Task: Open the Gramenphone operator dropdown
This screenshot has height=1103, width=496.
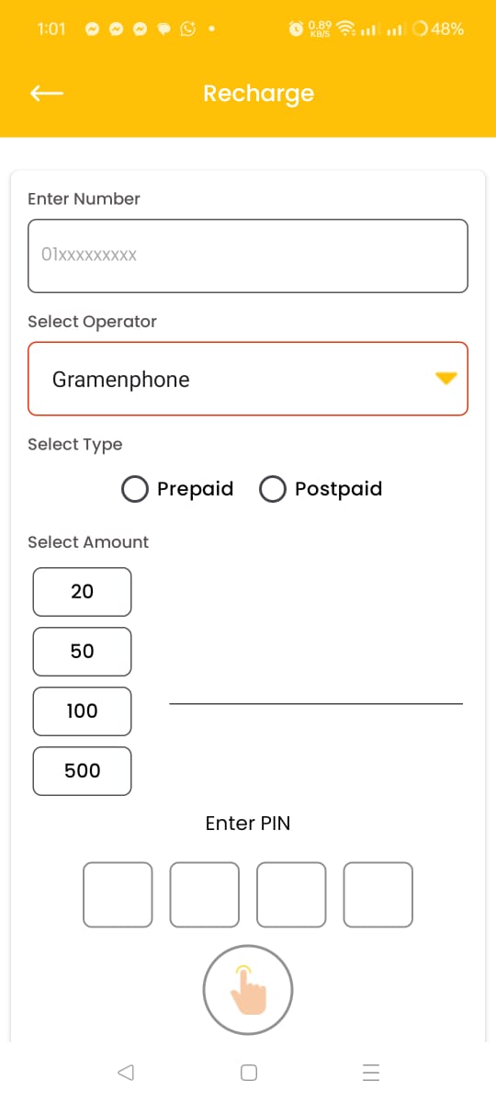Action: (248, 379)
